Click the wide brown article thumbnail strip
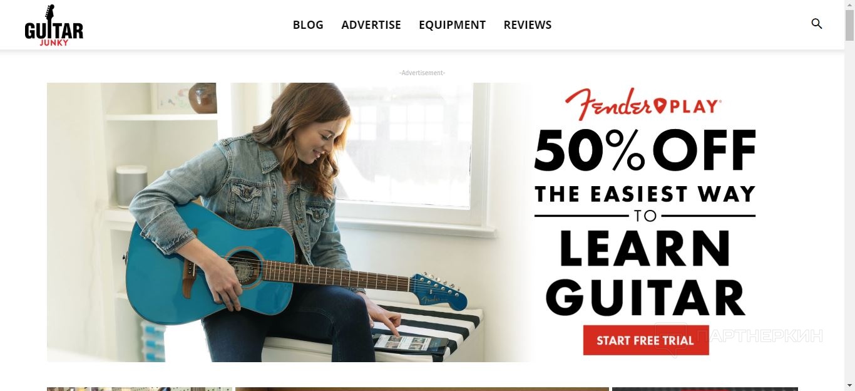The width and height of the screenshot is (855, 391). click(x=422, y=389)
